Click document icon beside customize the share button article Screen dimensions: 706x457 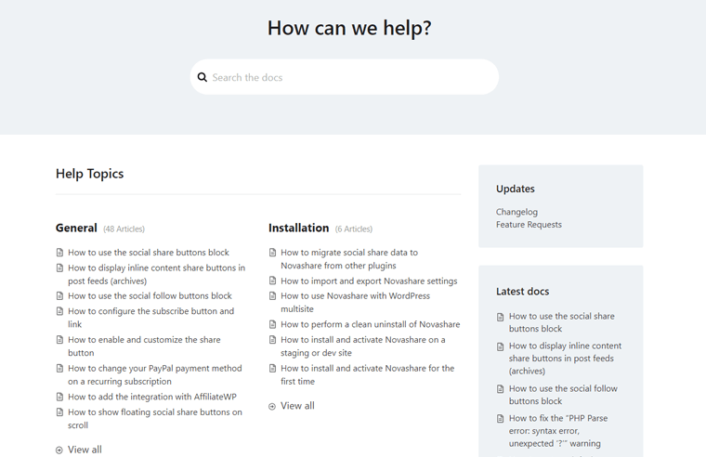coord(59,339)
